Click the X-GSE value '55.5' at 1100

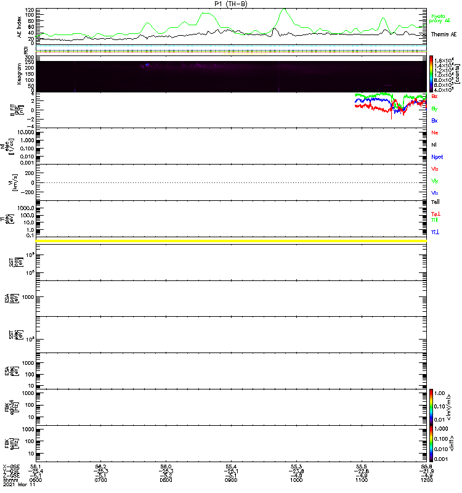[x=362, y=467]
